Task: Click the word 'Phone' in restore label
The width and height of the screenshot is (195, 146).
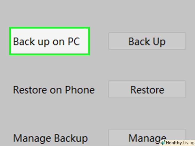Action: coord(81,90)
